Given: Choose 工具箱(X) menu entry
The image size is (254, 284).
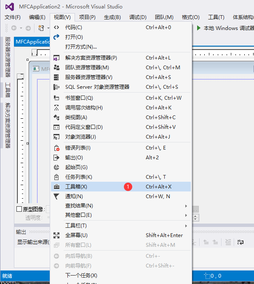Looking at the screenshot, I should pos(121,187).
